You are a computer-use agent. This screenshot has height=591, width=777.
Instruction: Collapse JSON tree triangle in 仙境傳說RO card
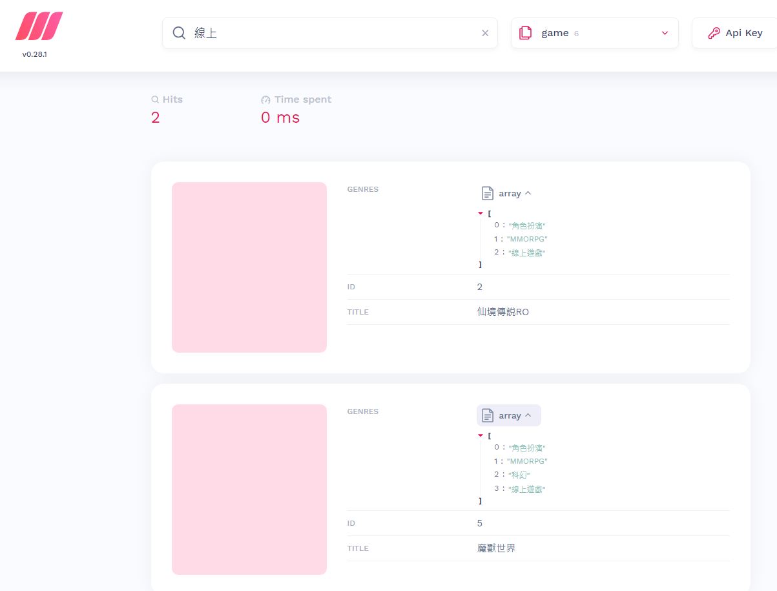click(x=481, y=213)
